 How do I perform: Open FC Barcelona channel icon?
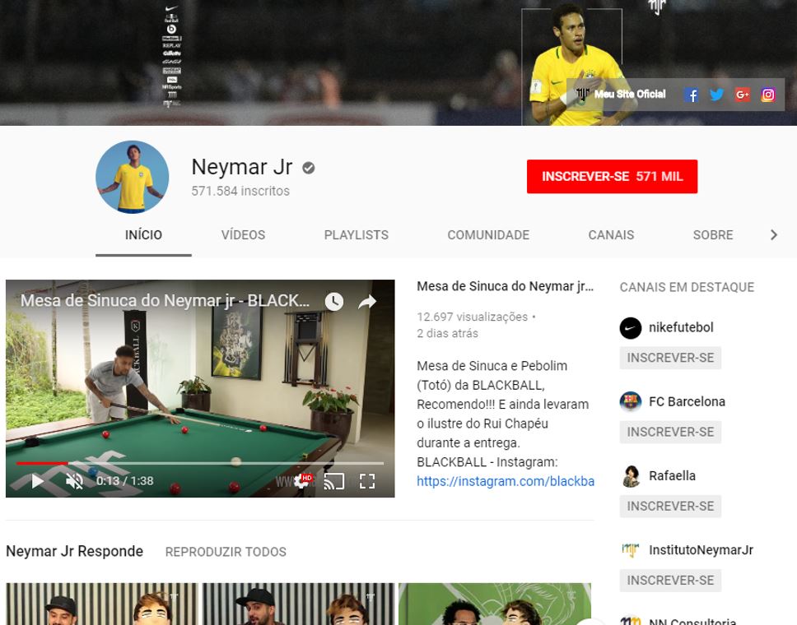pyautogui.click(x=631, y=402)
